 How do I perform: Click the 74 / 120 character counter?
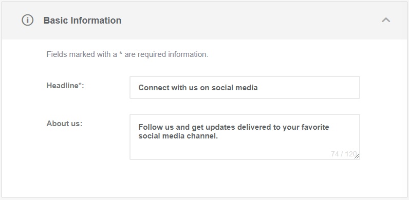(x=343, y=154)
